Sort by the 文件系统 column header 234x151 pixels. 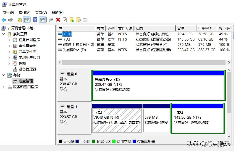[125, 28]
